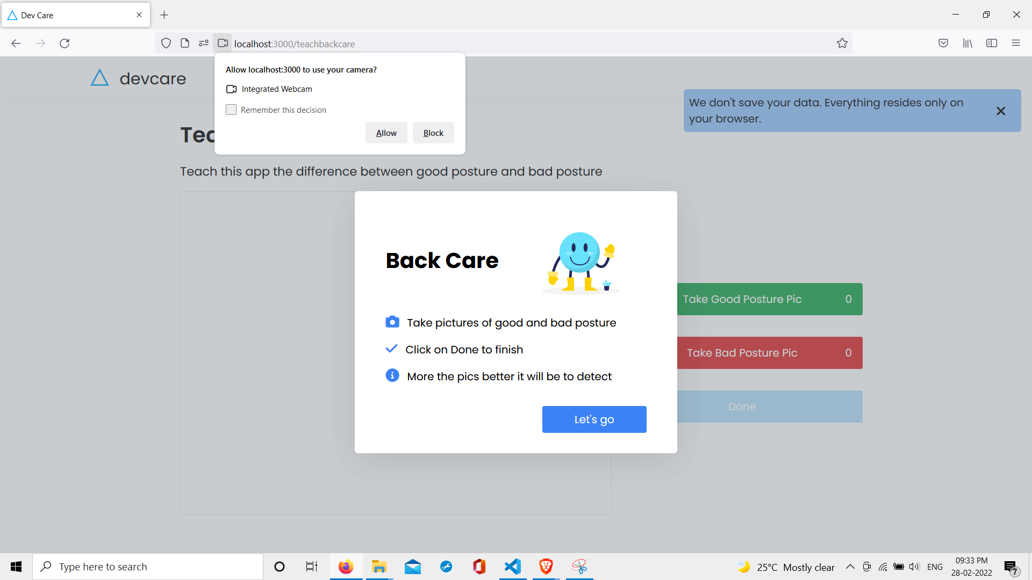Click Take Bad Posture Pic button
Viewport: 1032px width, 580px height.
tap(769, 353)
